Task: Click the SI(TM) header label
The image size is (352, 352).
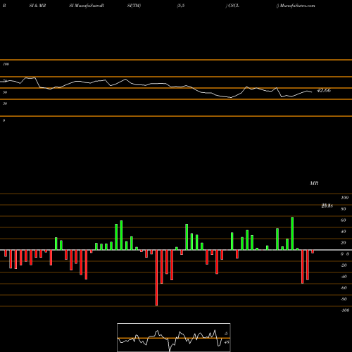Action: coord(134,6)
